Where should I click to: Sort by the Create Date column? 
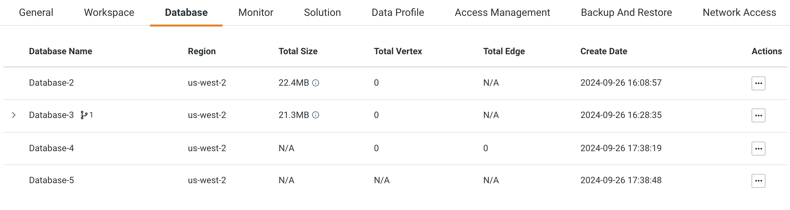click(604, 51)
